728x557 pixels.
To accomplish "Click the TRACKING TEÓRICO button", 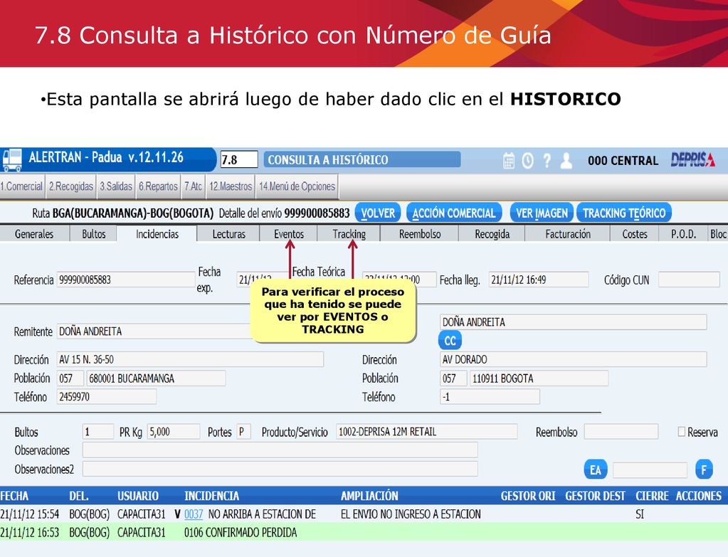I will tap(624, 213).
